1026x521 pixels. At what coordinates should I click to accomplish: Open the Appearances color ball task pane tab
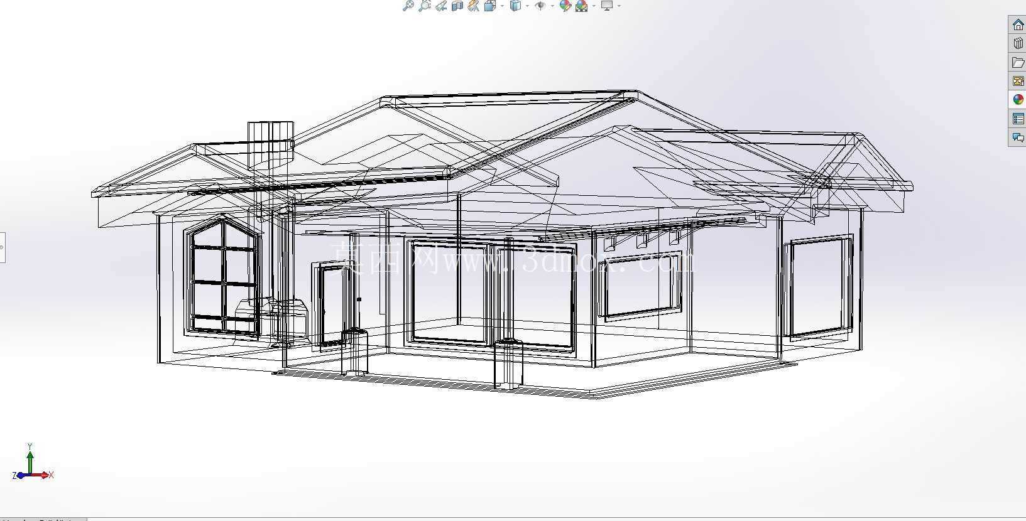coord(1018,100)
